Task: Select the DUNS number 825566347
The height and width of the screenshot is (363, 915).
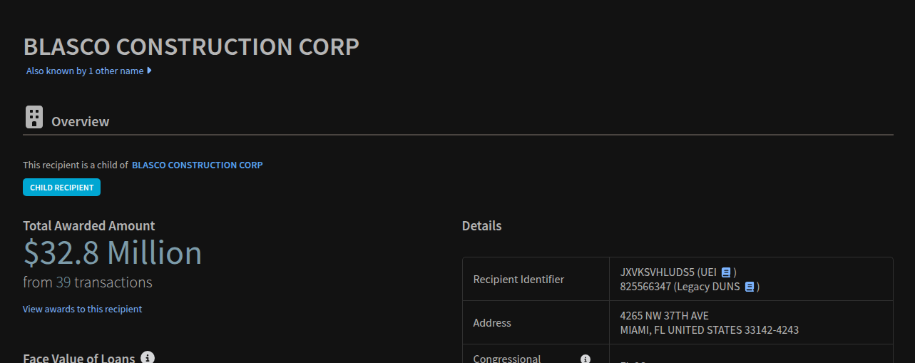Action: click(645, 287)
